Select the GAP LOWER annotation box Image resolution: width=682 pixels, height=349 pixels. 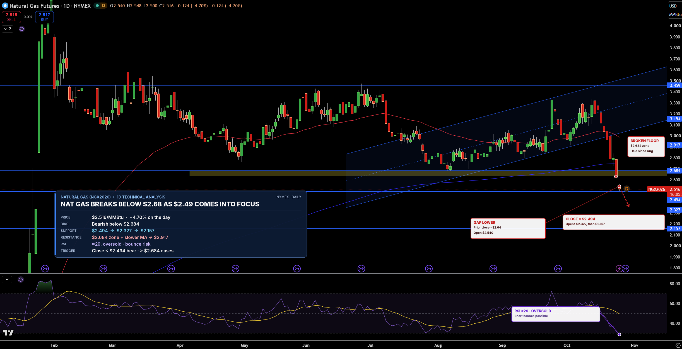tap(508, 228)
